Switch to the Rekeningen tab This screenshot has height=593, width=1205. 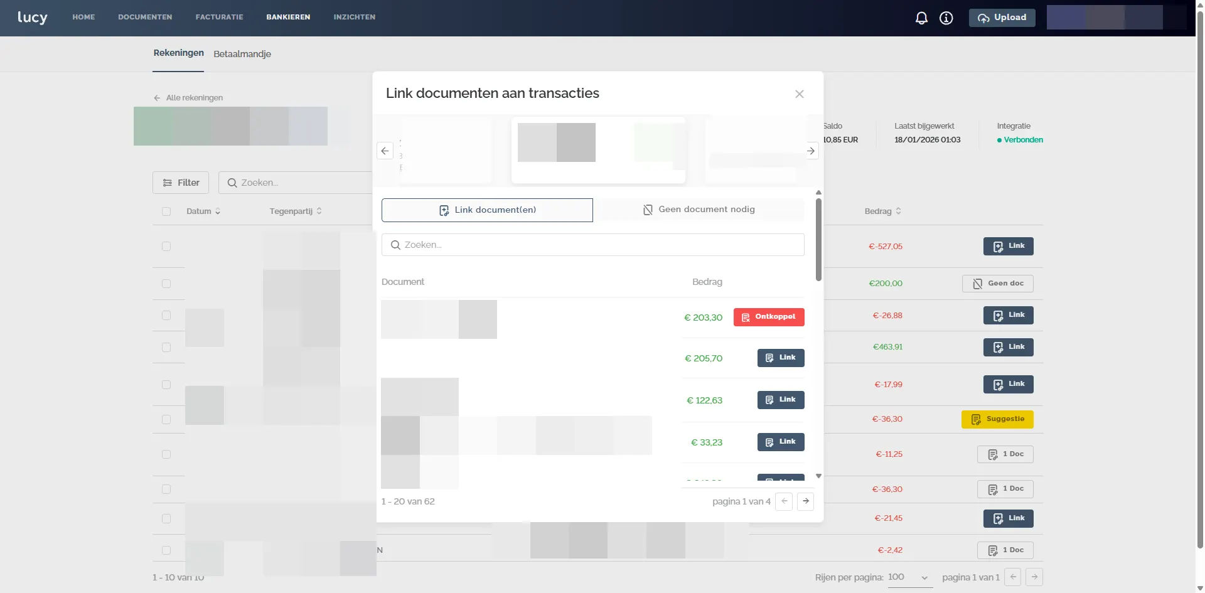pyautogui.click(x=179, y=53)
